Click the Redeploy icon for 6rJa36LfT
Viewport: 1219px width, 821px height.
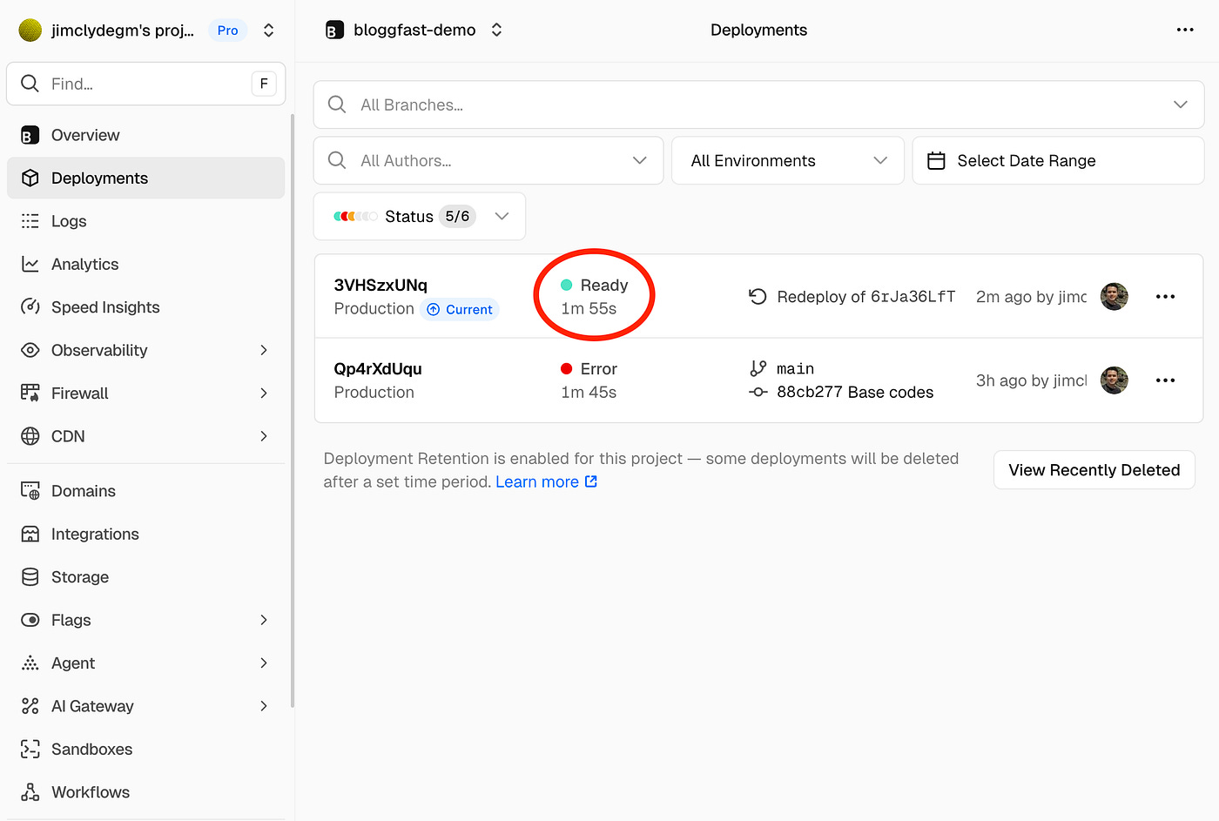point(758,297)
